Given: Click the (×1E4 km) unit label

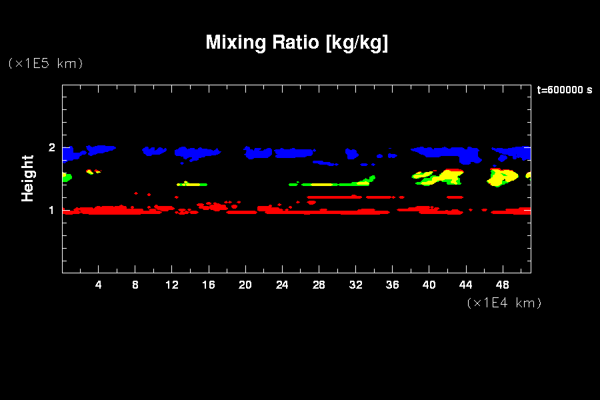Looking at the screenshot, I should pos(504,303).
